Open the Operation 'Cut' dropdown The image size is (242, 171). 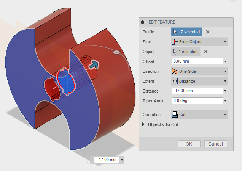pos(199,115)
